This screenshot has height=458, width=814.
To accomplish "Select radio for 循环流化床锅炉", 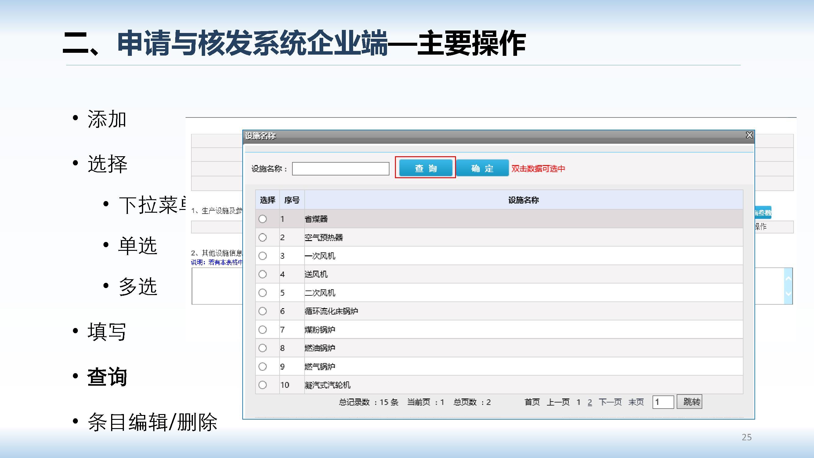I will coord(262,311).
